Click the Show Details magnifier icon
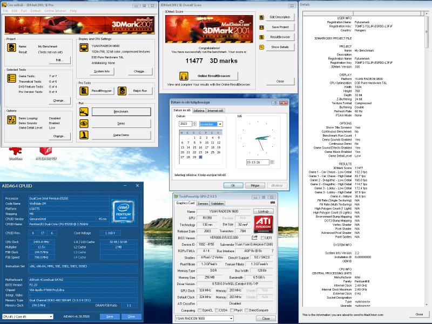Image resolution: width=432 pixels, height=324 pixels. point(261,47)
